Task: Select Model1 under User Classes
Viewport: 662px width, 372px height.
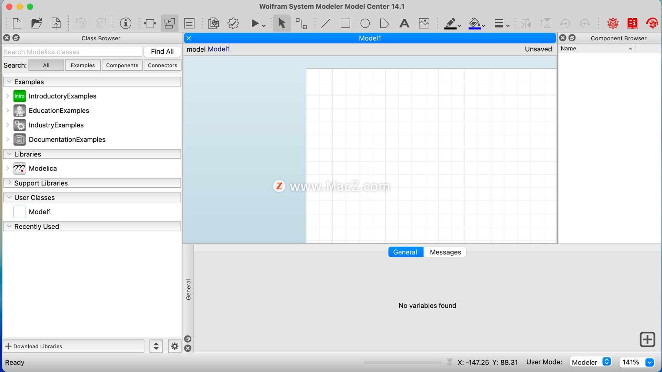Action: 40,212
